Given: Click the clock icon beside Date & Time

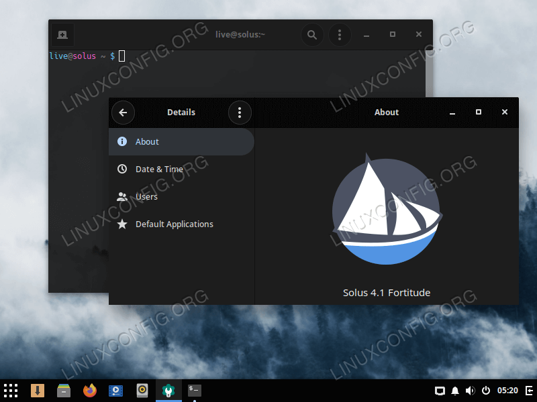Looking at the screenshot, I should point(122,169).
